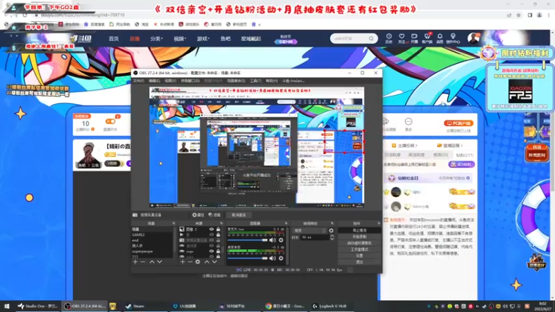The image size is (555, 312).
Task: Toggle visibility of the 图像 2 source
Action: click(x=212, y=229)
